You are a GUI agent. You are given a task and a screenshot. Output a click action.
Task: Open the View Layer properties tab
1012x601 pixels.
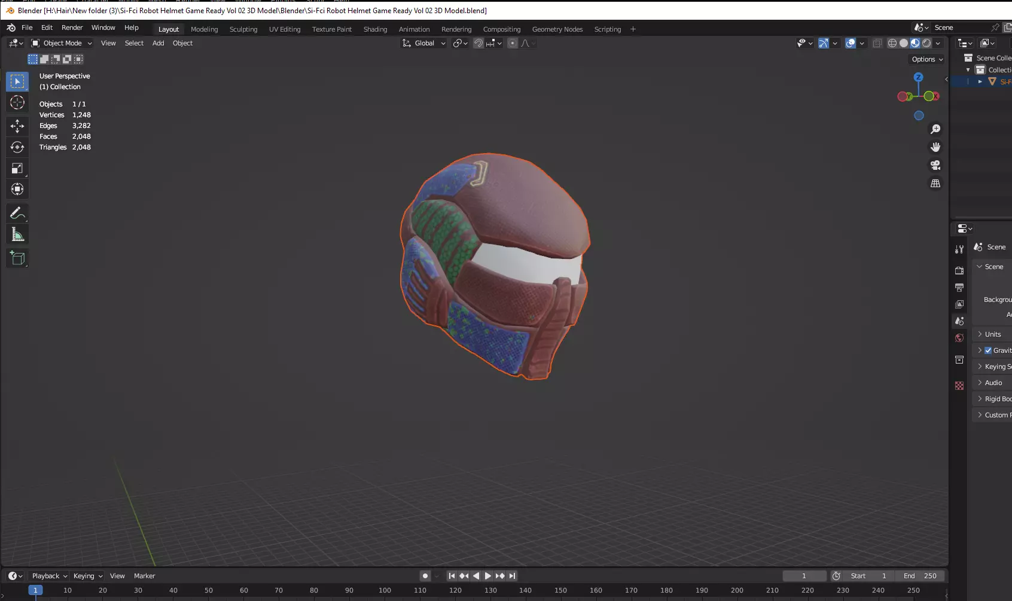coord(959,304)
